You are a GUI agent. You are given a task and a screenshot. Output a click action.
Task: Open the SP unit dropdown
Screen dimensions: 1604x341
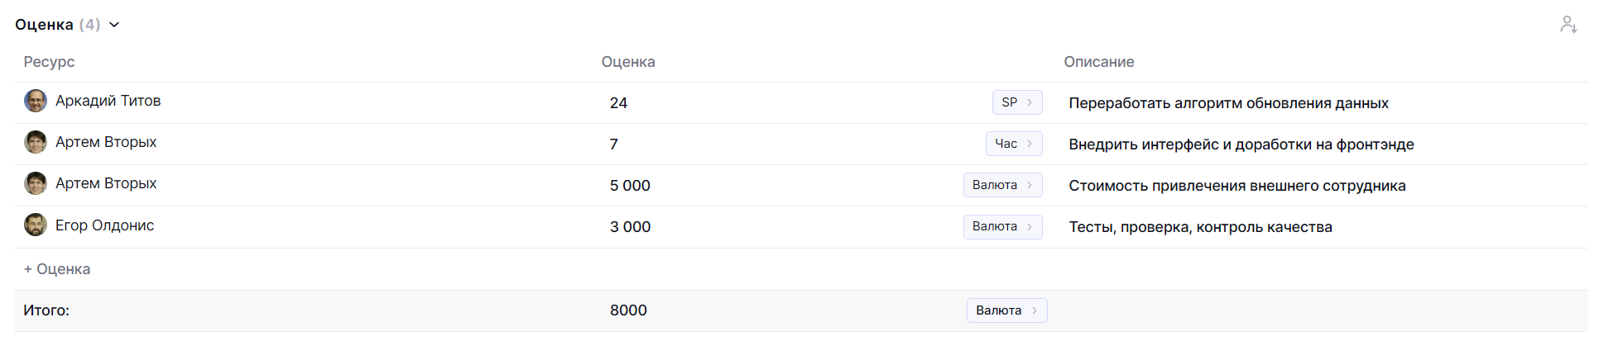pos(1016,102)
